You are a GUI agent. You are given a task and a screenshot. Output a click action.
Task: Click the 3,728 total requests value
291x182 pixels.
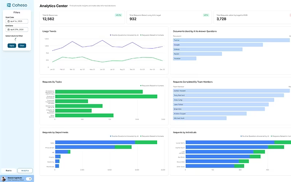(x=222, y=19)
